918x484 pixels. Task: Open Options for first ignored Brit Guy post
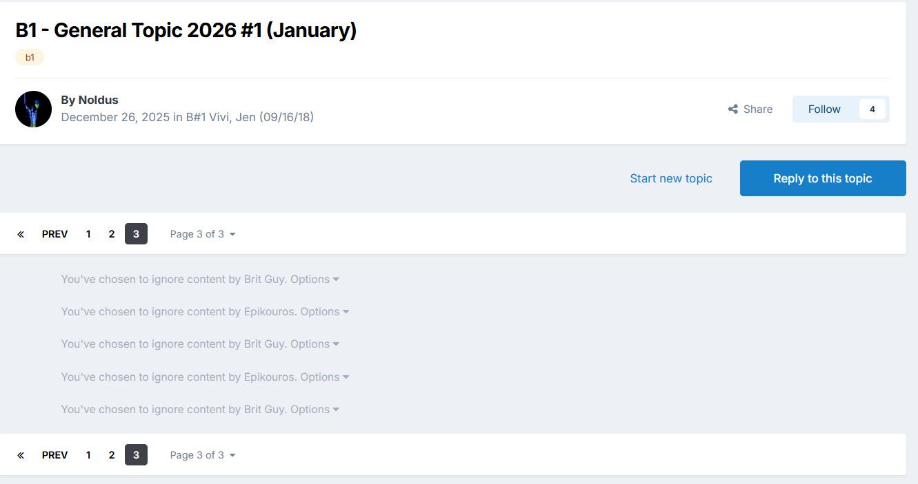pos(315,280)
